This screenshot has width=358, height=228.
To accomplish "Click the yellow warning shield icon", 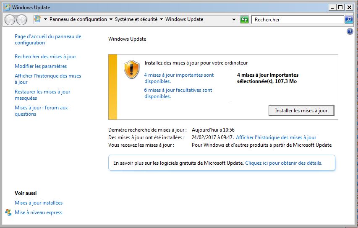I will click(131, 69).
